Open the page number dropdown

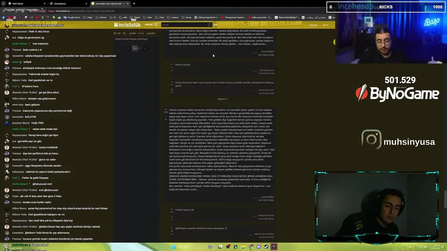click(134, 48)
